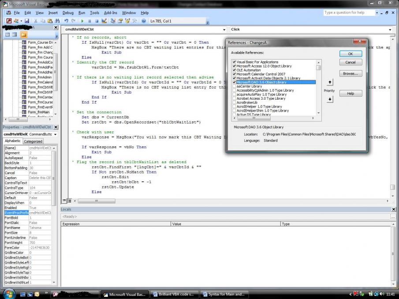Switch to Full Module View icon below code

pyautogui.click(x=69, y=201)
